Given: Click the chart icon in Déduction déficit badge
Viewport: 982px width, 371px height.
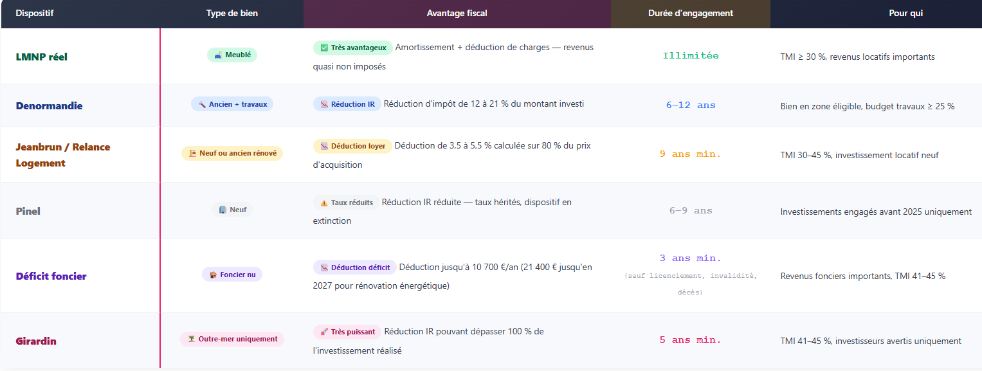Looking at the screenshot, I should tap(324, 267).
